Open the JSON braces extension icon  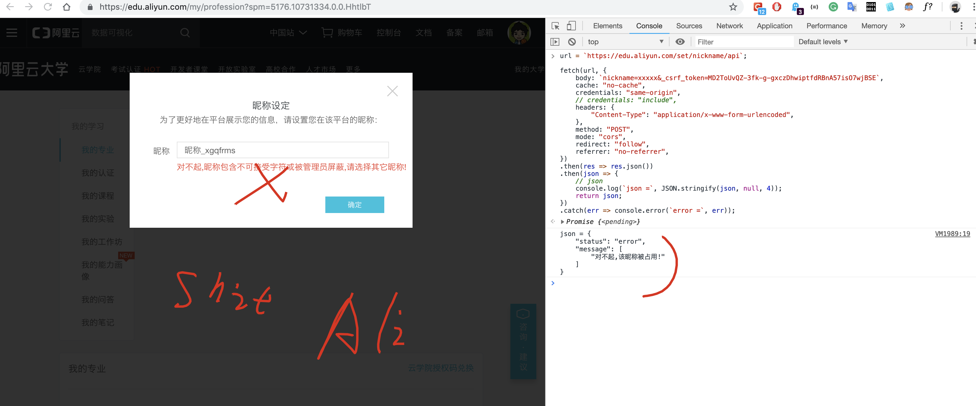814,7
